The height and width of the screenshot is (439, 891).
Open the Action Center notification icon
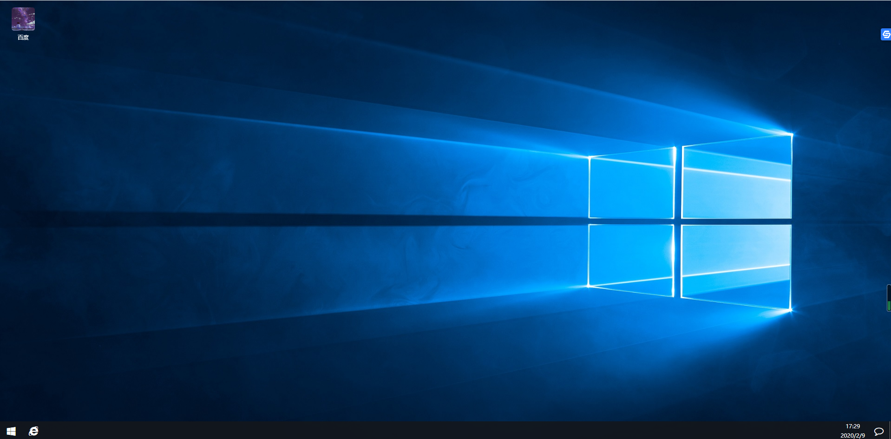click(878, 431)
